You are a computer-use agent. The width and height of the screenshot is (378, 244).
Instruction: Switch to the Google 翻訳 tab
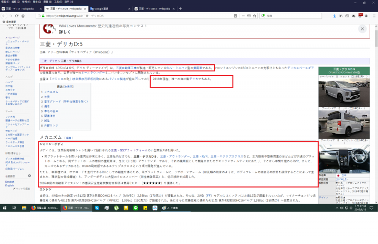[x=110, y=9]
